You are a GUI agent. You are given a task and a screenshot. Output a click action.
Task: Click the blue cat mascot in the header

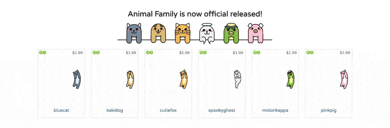pos(134,33)
